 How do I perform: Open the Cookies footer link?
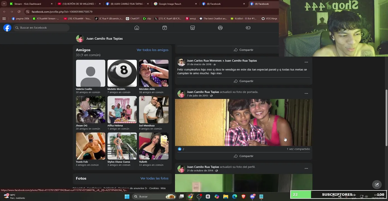click(x=154, y=188)
